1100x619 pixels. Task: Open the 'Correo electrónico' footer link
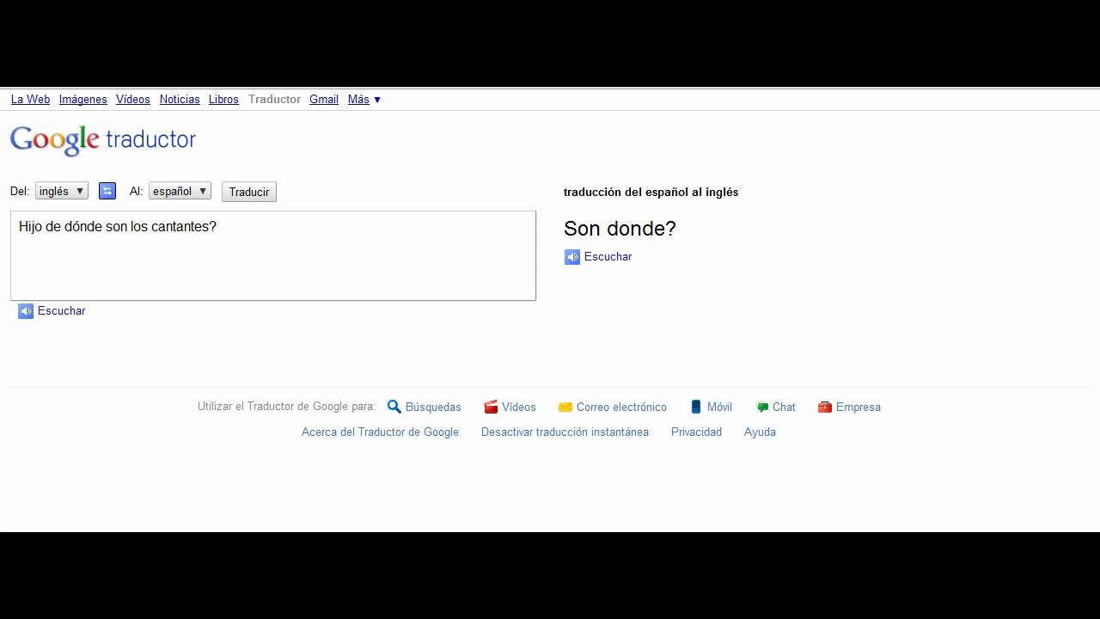(621, 408)
